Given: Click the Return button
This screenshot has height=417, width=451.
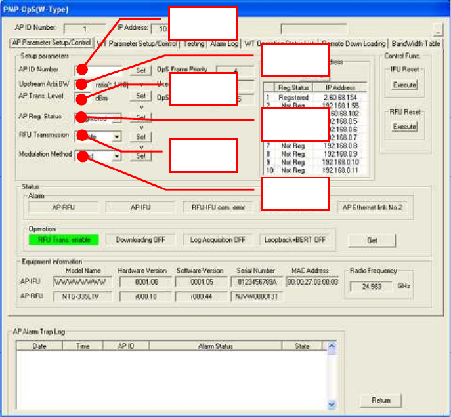Looking at the screenshot, I should (x=381, y=401).
